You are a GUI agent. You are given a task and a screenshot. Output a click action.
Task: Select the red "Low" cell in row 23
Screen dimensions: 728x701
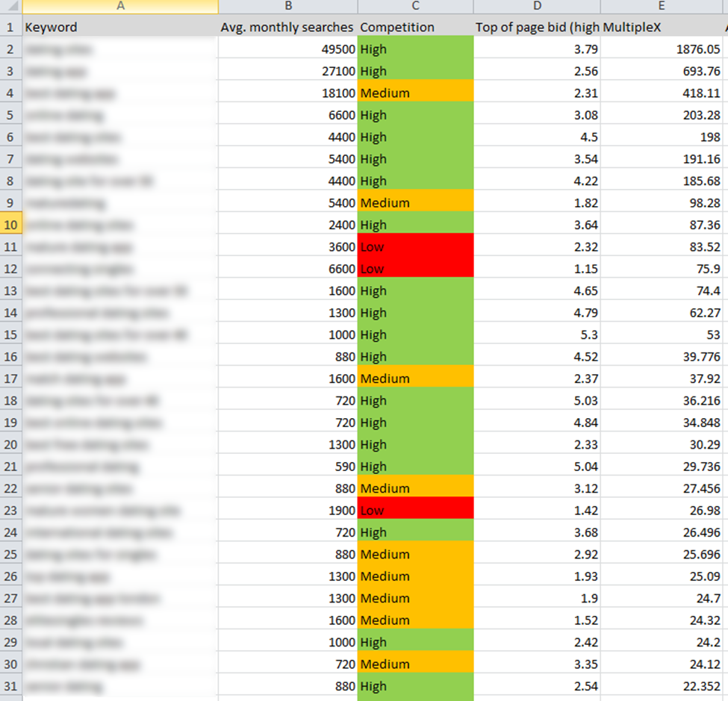tap(415, 511)
